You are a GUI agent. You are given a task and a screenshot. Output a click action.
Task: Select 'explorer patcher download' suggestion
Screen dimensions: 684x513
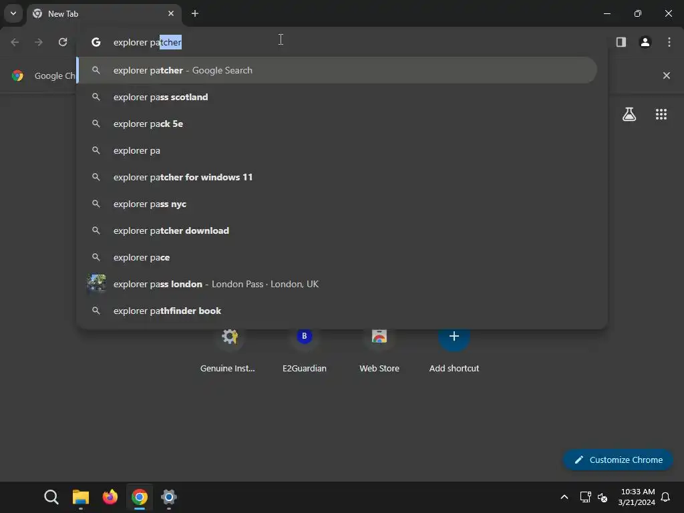click(x=337, y=230)
